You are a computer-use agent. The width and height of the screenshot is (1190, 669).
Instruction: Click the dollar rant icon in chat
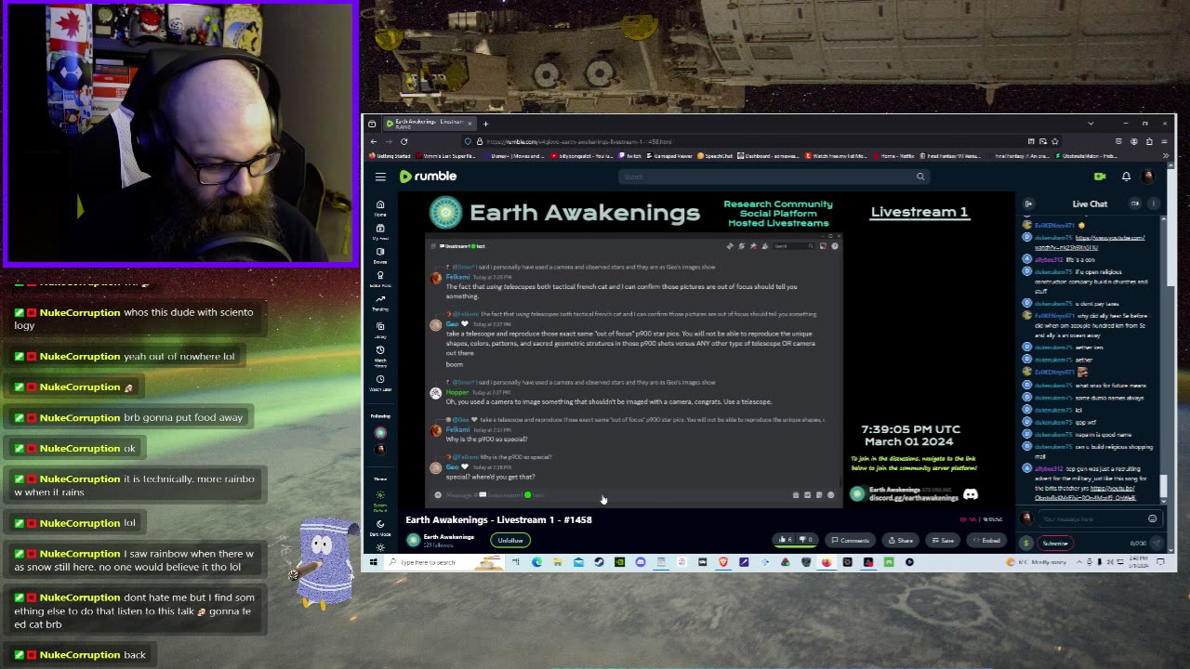(1026, 544)
